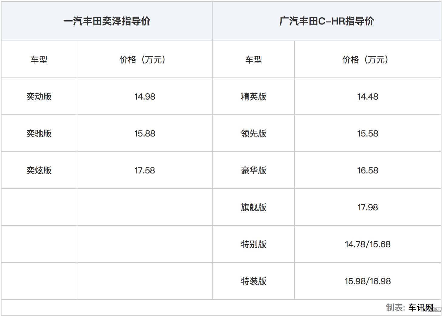Screen dimensions: 443x316
Task: Select 车型 column header under C-HR
Action: [254, 60]
